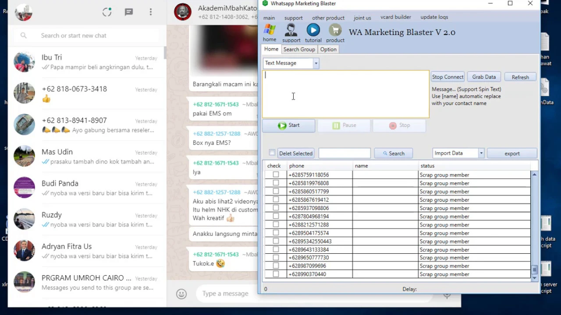Click the message text area in Blaster
Image resolution: width=561 pixels, height=315 pixels.
pos(346,94)
